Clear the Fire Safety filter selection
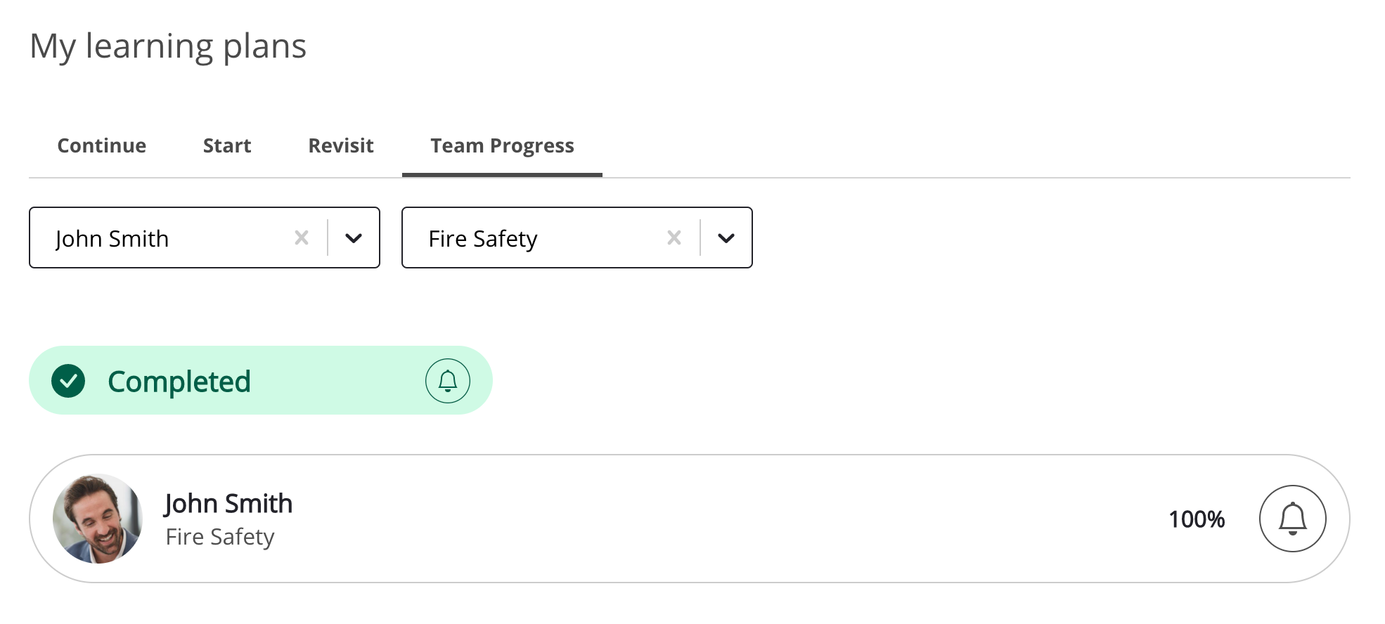The image size is (1385, 624). (674, 238)
